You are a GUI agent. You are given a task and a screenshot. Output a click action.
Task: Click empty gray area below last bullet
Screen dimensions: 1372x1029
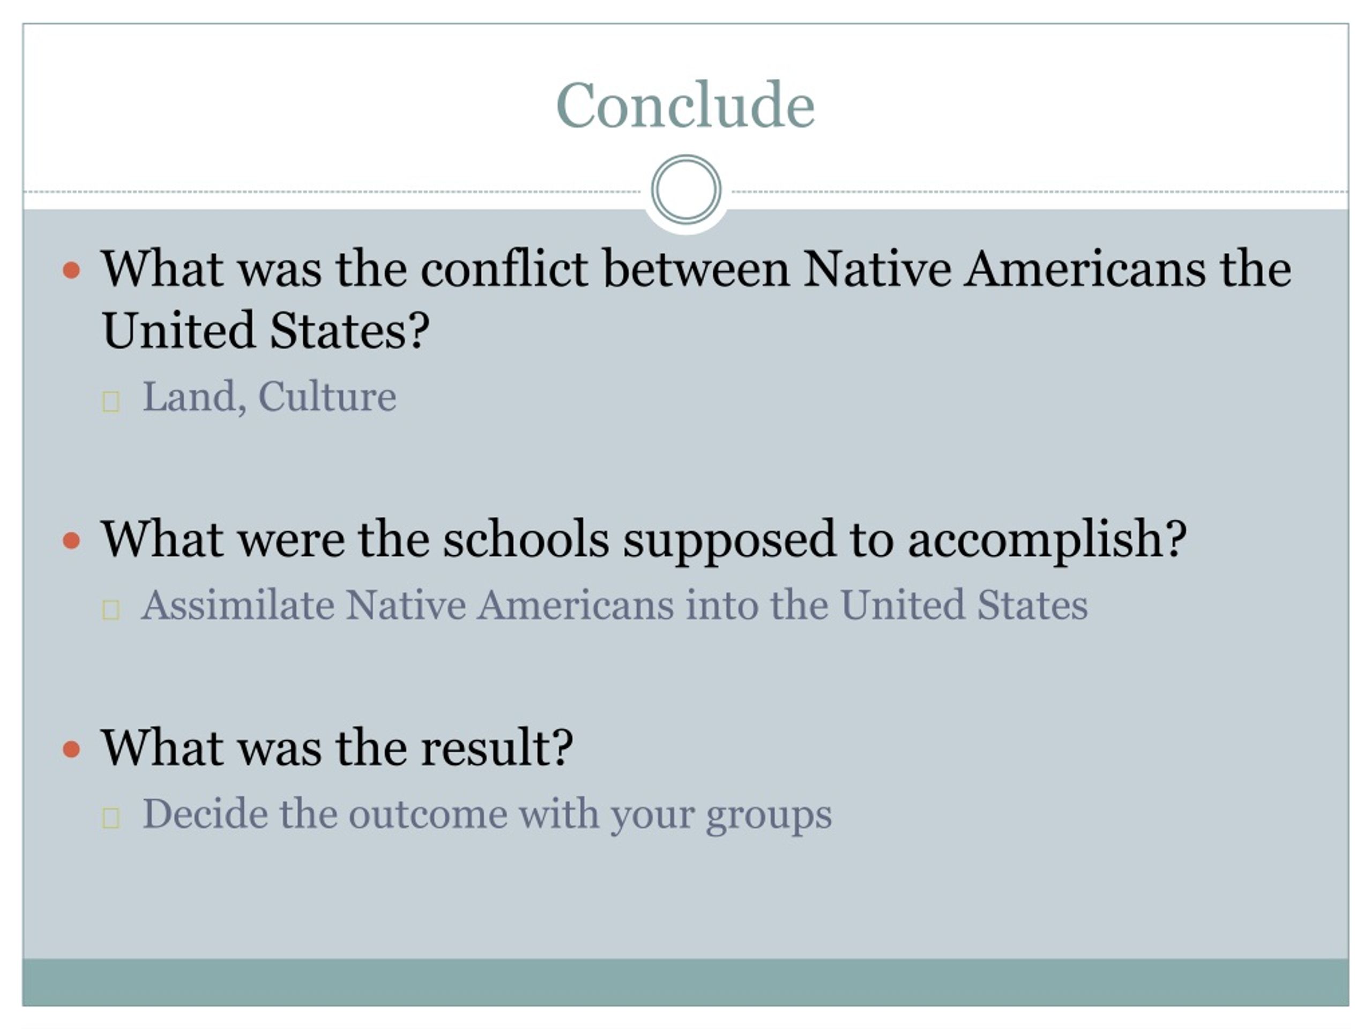(x=685, y=899)
